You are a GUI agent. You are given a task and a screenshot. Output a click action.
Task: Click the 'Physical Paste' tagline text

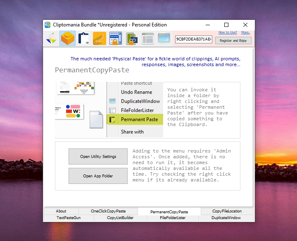coord(155,62)
